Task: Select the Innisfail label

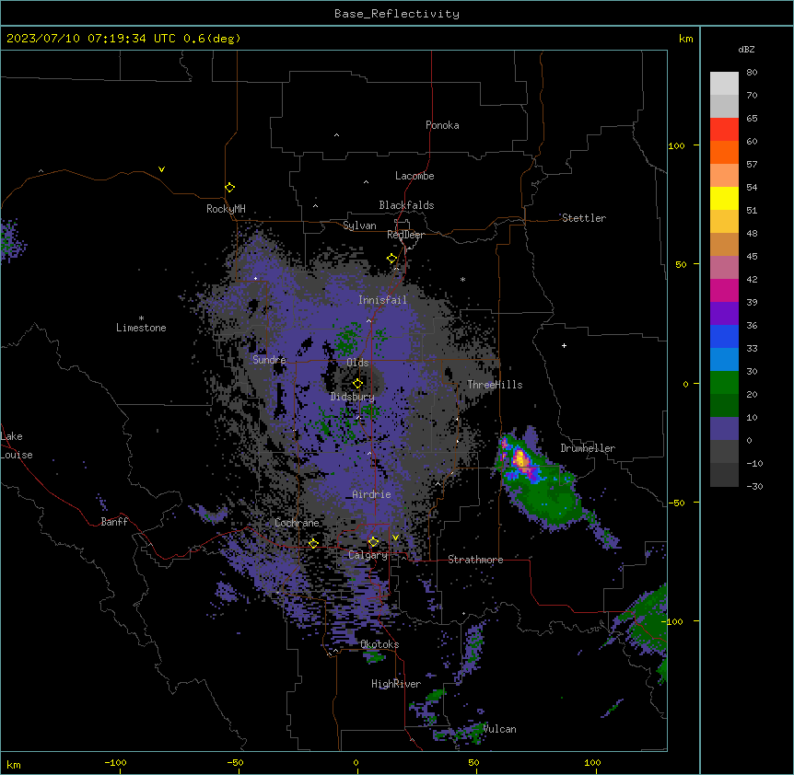Action: (x=383, y=300)
